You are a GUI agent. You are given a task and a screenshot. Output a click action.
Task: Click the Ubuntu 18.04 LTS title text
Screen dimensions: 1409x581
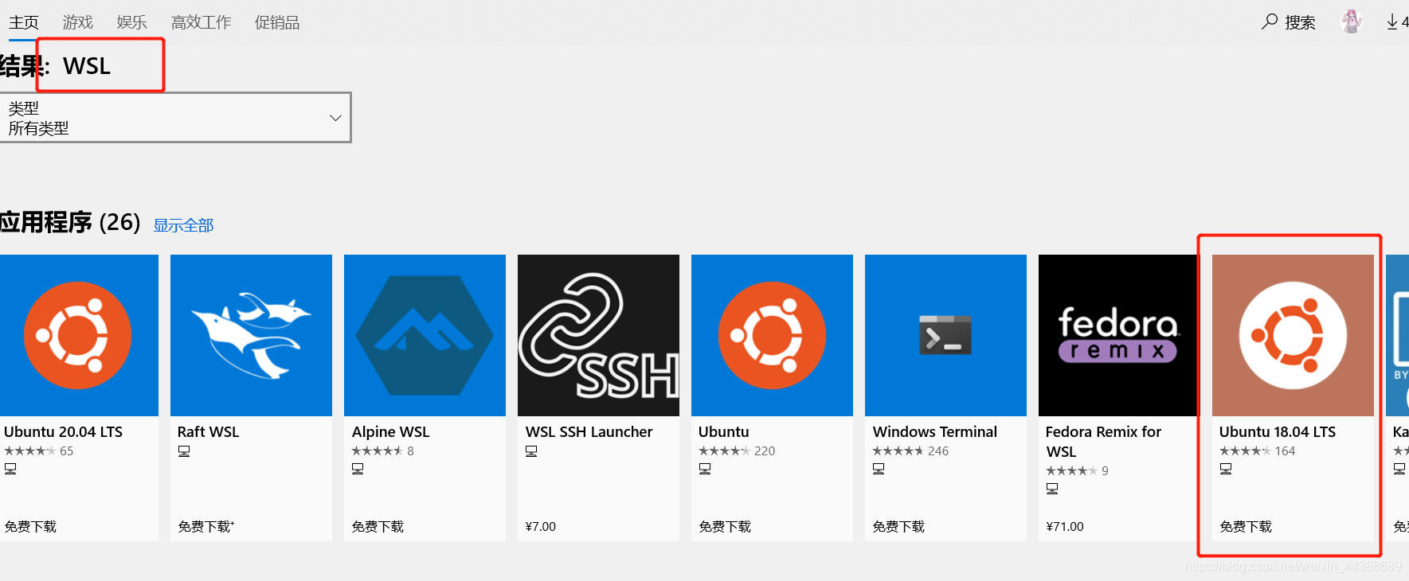click(x=1278, y=431)
